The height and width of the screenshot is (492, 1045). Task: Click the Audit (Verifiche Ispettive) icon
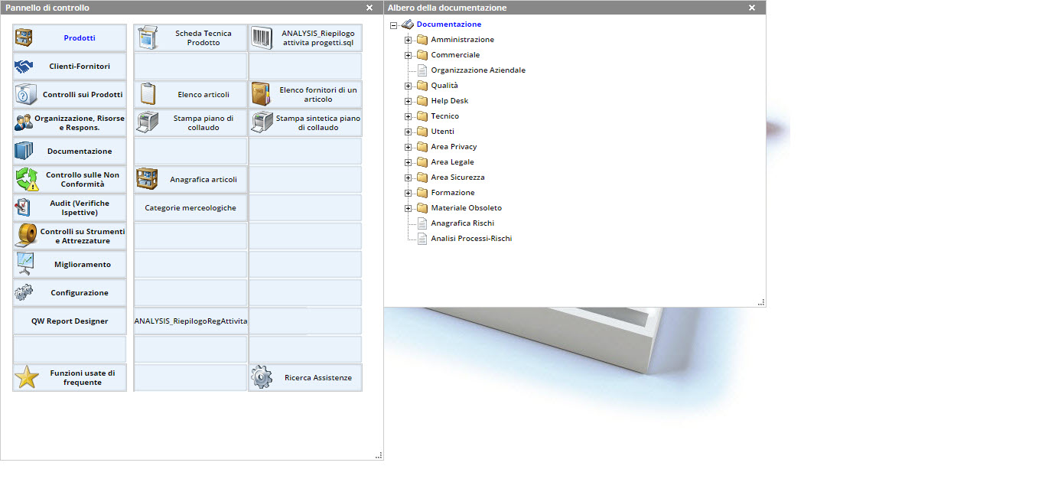pyautogui.click(x=24, y=207)
